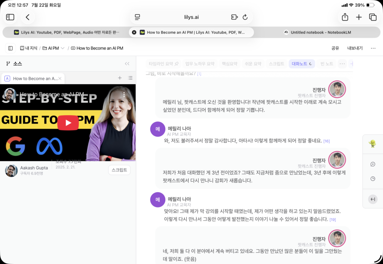Image resolution: width=383 pixels, height=264 pixels.
Task: Close the How to Become an A... source tab
Action: coord(60,79)
